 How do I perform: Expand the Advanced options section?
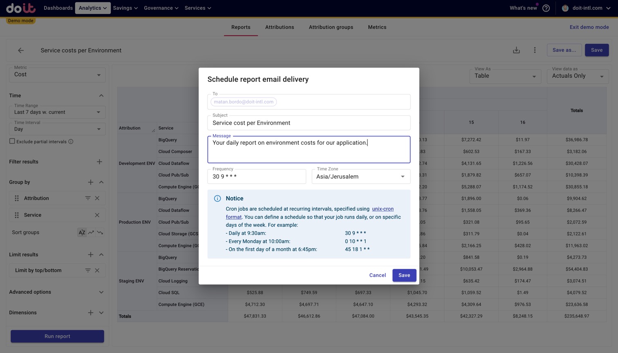tap(101, 292)
